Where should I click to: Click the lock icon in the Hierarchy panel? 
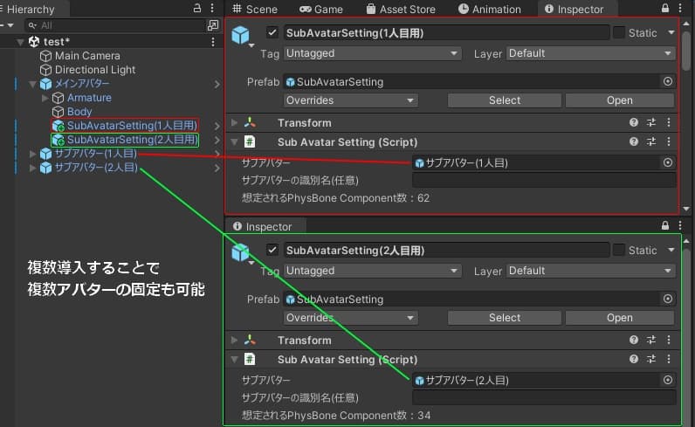[198, 9]
